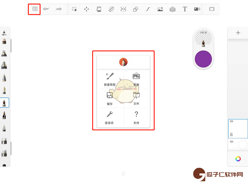This screenshot has width=248, height=182.
Task: Open the Shapes drawing tool
Action: pos(135,9)
